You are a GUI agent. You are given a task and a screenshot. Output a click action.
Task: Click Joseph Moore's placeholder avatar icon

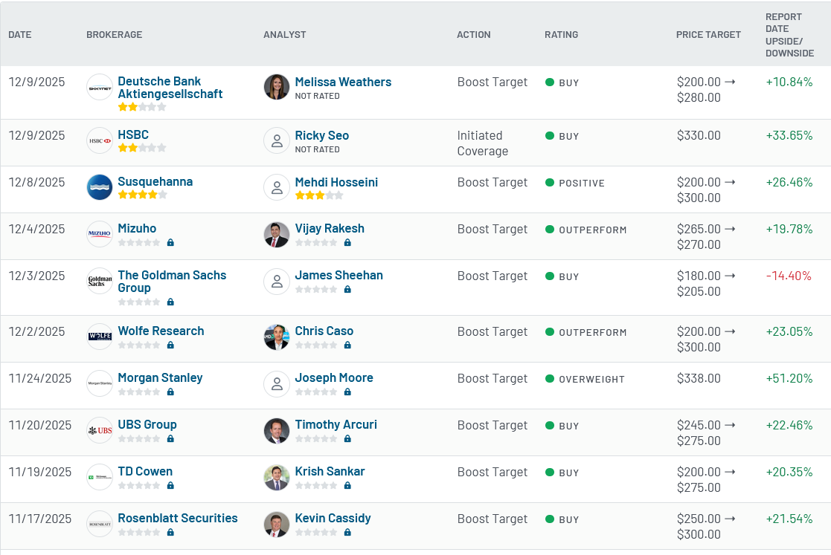[x=277, y=383]
